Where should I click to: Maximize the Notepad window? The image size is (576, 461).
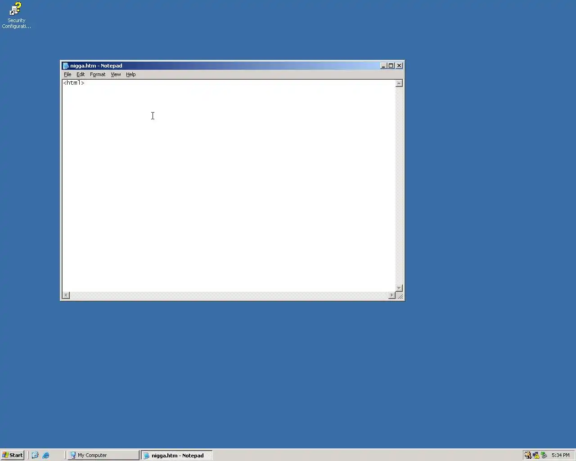tap(391, 66)
